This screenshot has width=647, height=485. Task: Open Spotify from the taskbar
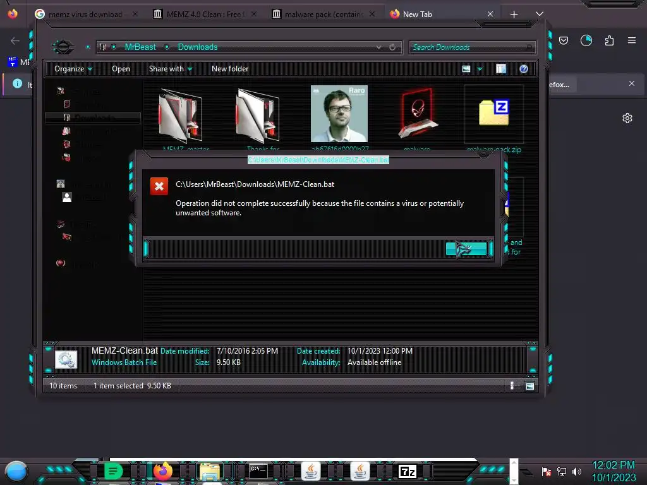coord(113,470)
